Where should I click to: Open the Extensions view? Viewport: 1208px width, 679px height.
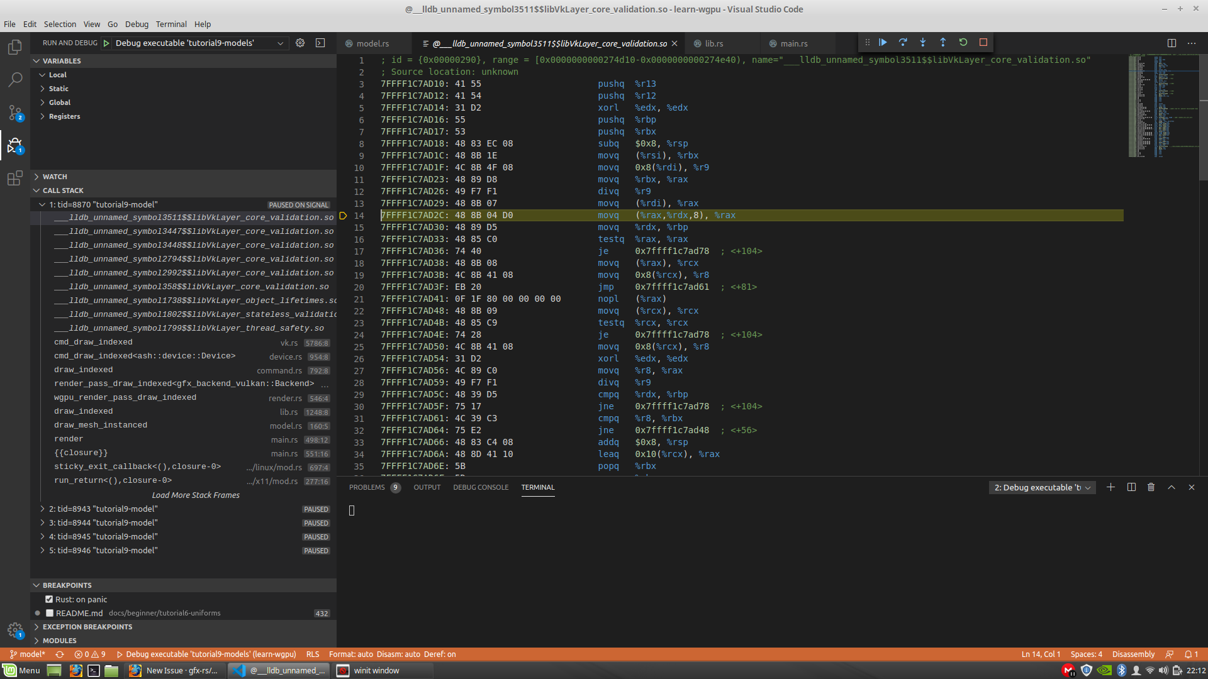[x=15, y=178]
